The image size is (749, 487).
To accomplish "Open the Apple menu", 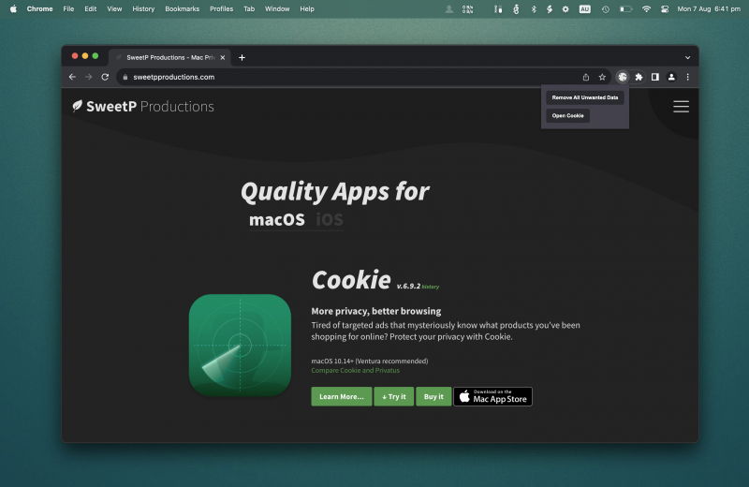I will pos(13,8).
